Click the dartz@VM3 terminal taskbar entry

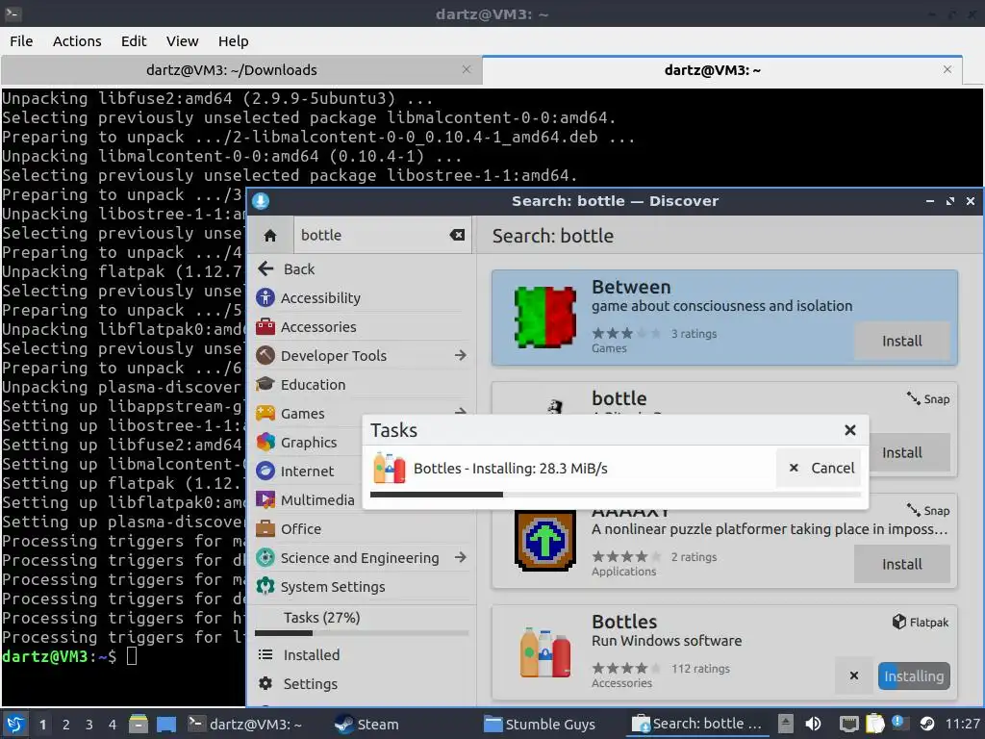coord(245,724)
